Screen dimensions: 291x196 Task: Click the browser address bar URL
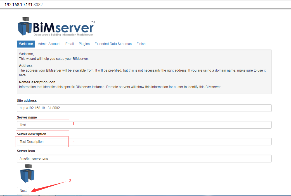pos(23,5)
